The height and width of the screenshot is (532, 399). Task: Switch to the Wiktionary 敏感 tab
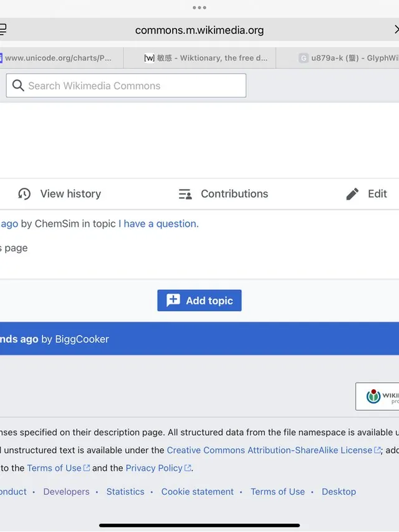tap(200, 58)
